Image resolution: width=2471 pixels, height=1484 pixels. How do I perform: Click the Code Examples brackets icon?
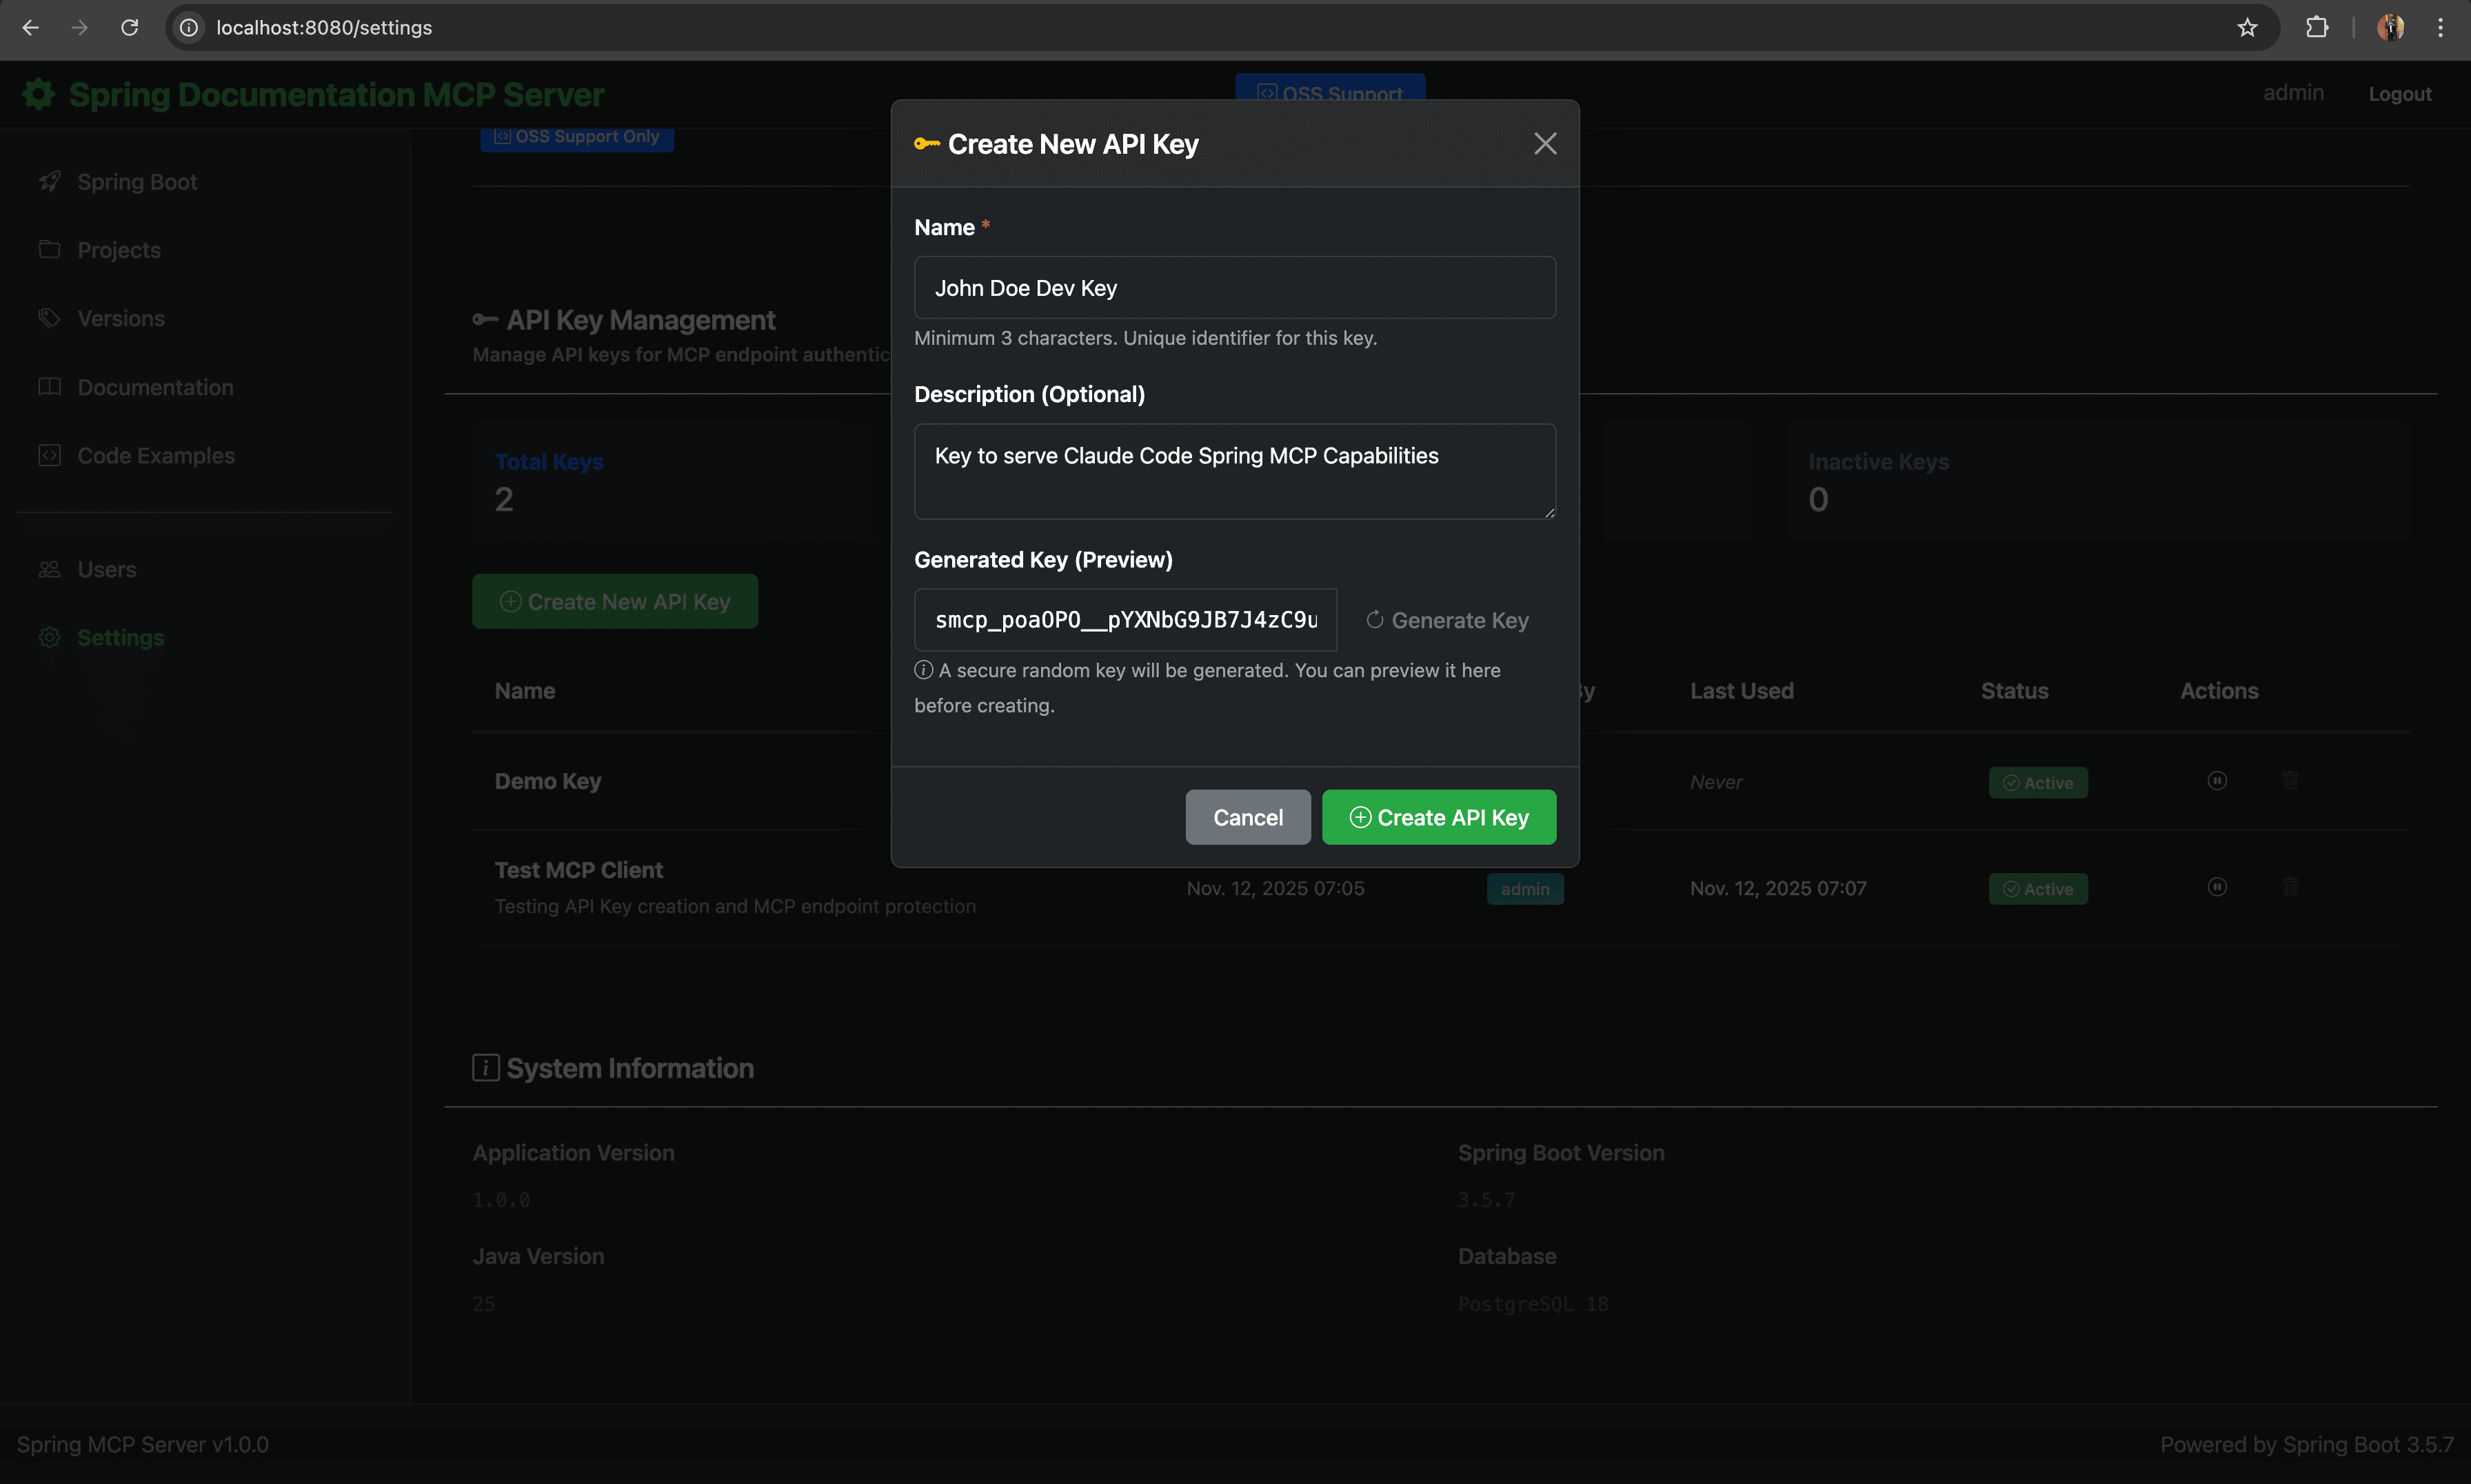pos(50,455)
